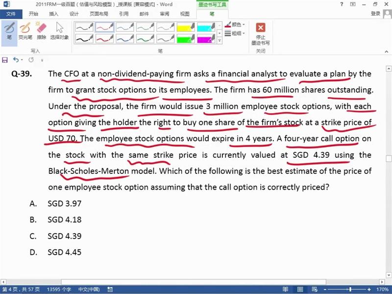The height and width of the screenshot is (294, 392).
Task: Undo the last ink stroke
Action: pyautogui.click(x=16, y=60)
